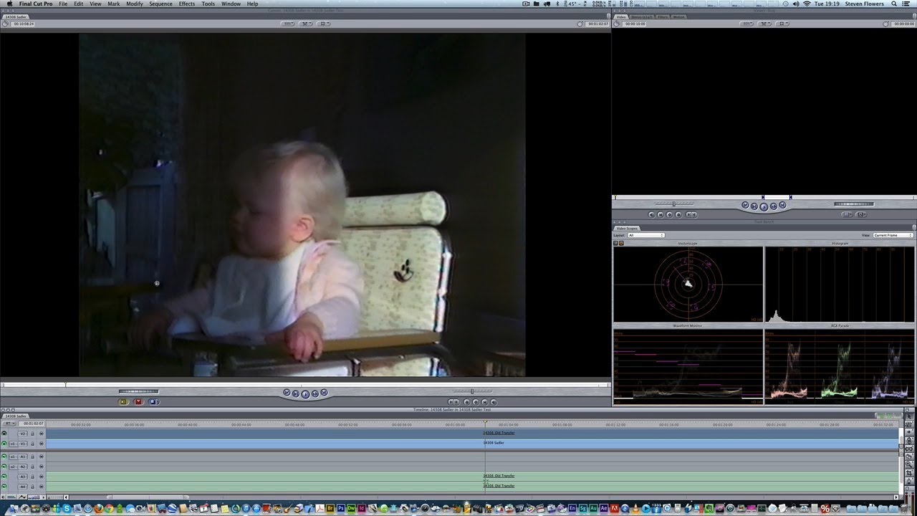Click Viewer Add Keyframe button
Image resolution: width=917 pixels, height=516 pixels.
(669, 214)
